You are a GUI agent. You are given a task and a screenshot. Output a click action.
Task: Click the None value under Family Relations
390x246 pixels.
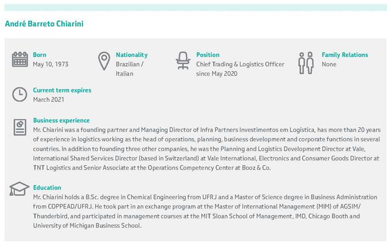[329, 64]
